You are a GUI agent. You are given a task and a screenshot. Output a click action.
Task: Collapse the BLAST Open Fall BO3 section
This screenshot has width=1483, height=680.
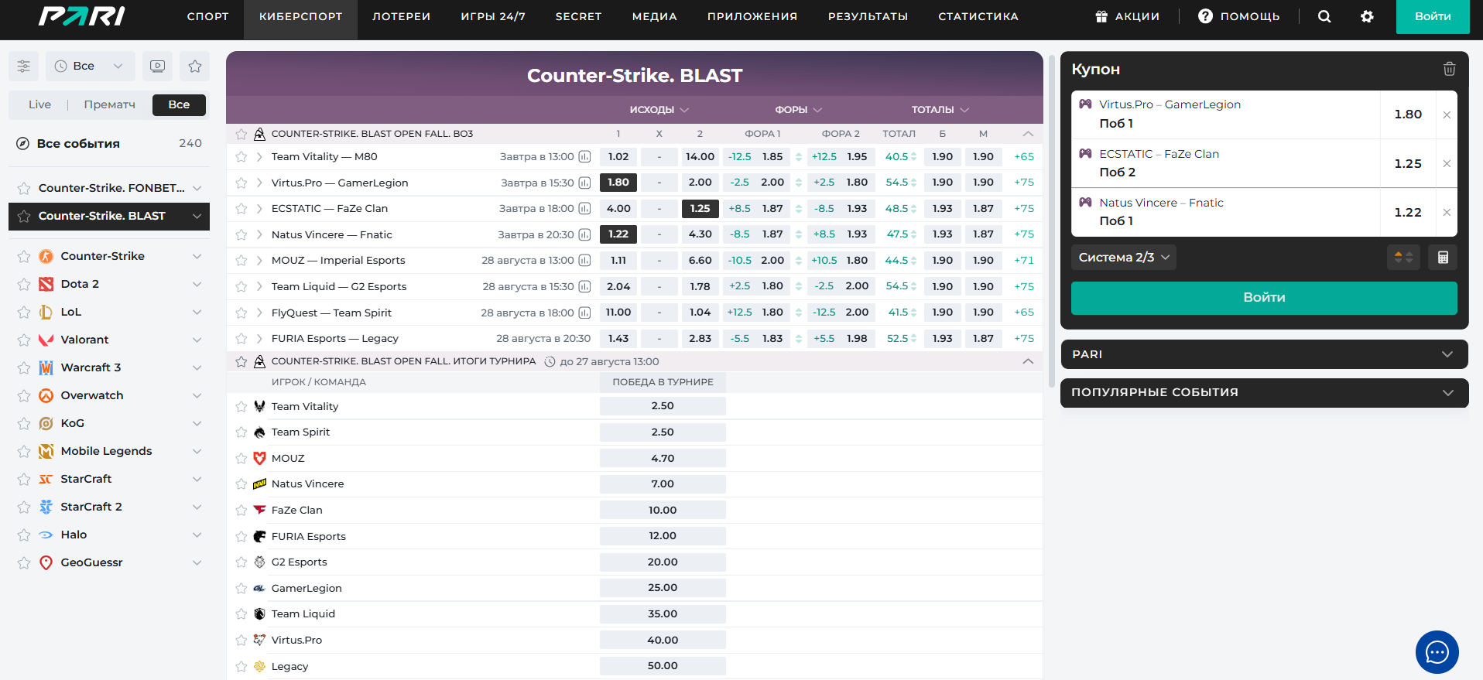coord(1028,134)
